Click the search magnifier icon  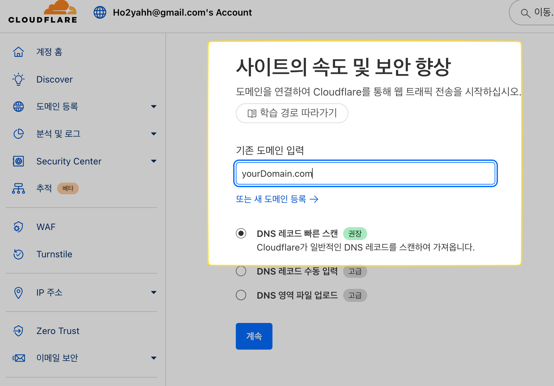coord(525,13)
